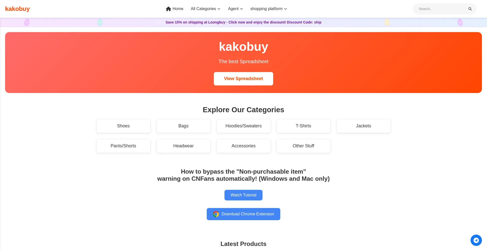Click the Home house icon
The height and width of the screenshot is (251, 487).
168,9
